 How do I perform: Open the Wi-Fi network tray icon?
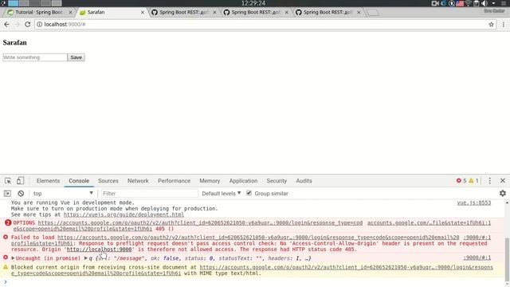(468, 3)
